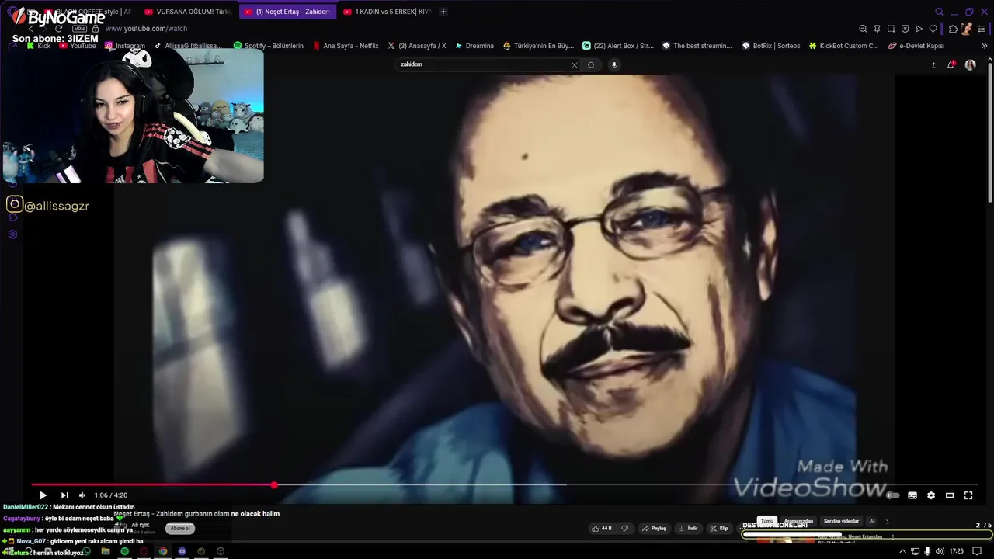994x559 pixels.
Task: Toggle subtitles/captions in the player
Action: click(x=912, y=495)
